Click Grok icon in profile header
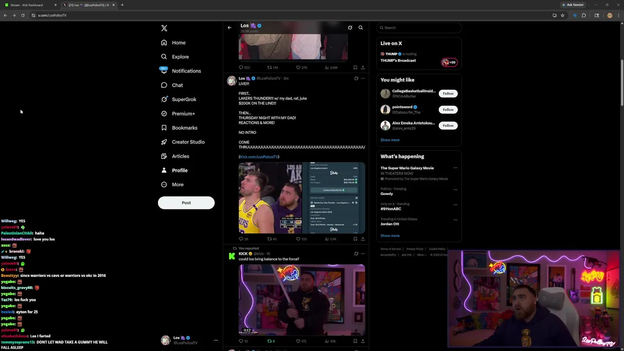This screenshot has height=351, width=624. point(350,28)
